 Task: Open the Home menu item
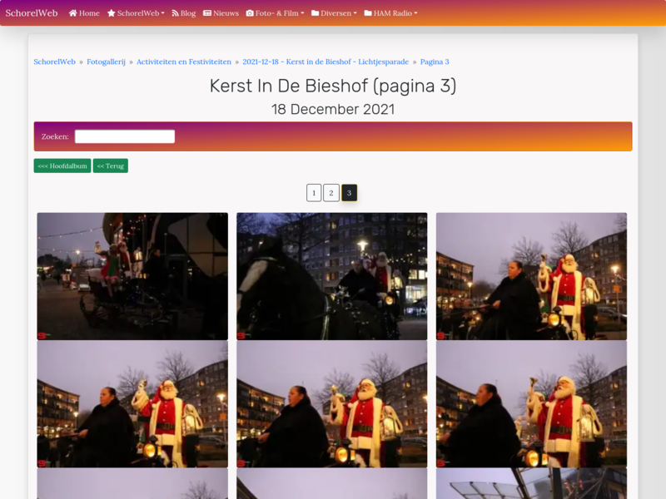point(84,13)
